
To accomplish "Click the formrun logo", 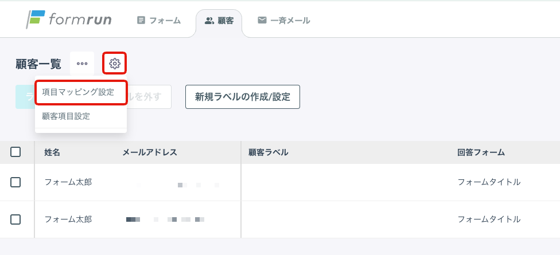I will pos(69,19).
